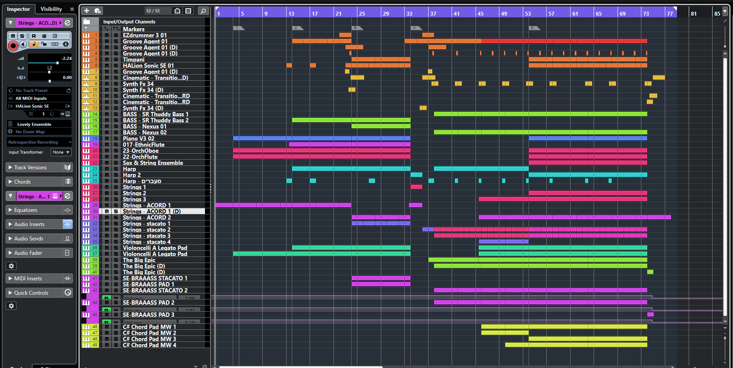Screen dimensions: 733x368
Task: Solo the Harp 2 track
Action: pos(116,175)
